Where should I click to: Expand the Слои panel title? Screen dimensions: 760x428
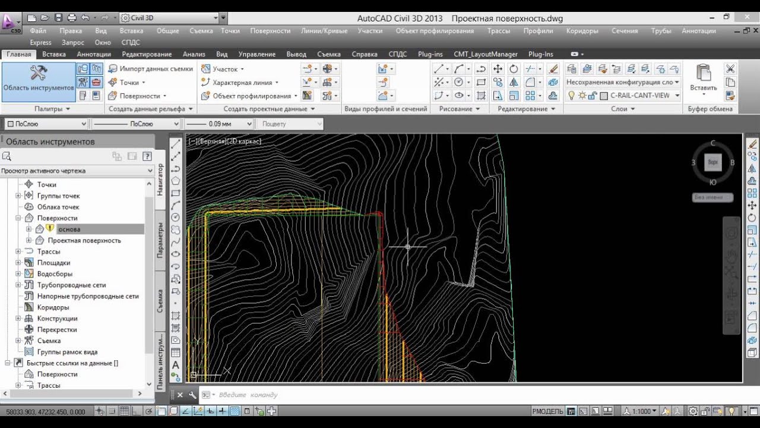click(623, 109)
